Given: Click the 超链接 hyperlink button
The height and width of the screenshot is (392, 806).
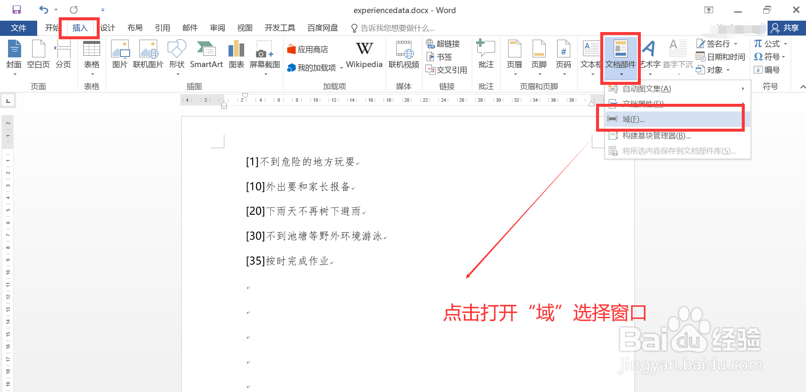Looking at the screenshot, I should (x=443, y=43).
